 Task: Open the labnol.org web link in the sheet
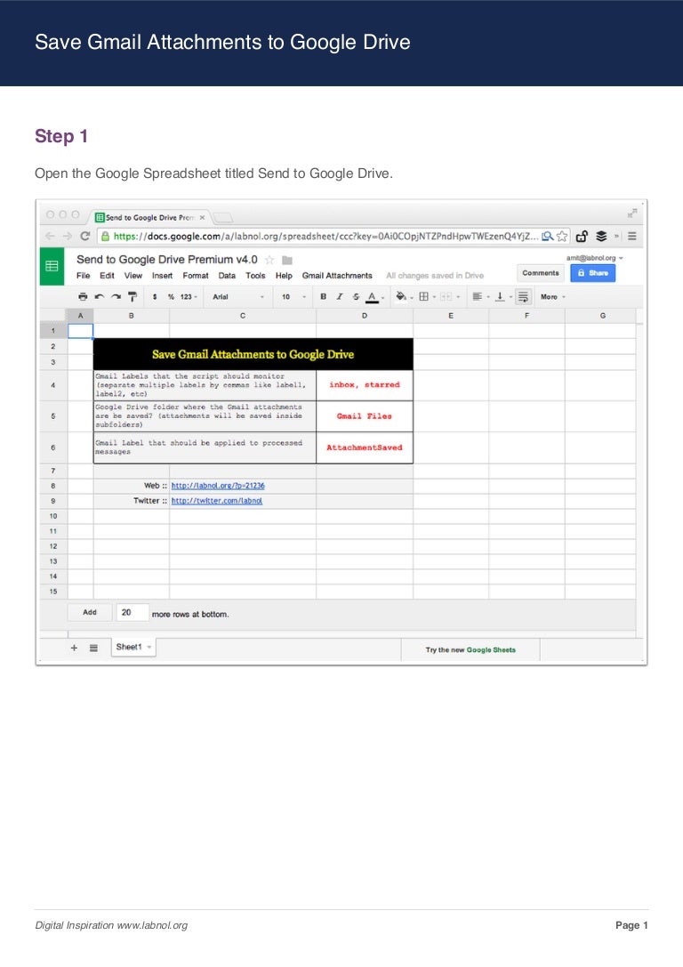pos(218,486)
